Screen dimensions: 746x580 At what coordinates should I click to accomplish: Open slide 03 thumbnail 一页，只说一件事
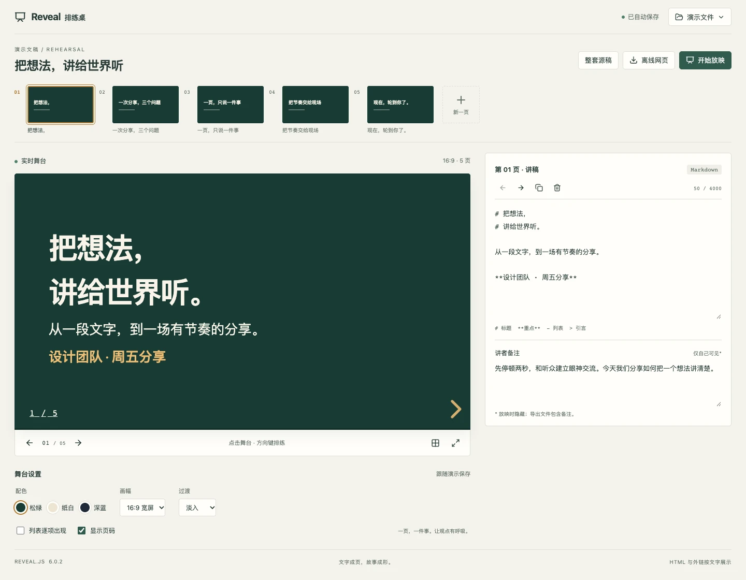[x=231, y=105]
